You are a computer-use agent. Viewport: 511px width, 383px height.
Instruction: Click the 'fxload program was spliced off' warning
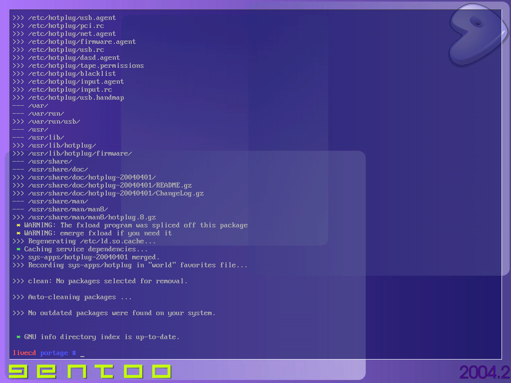click(x=132, y=225)
